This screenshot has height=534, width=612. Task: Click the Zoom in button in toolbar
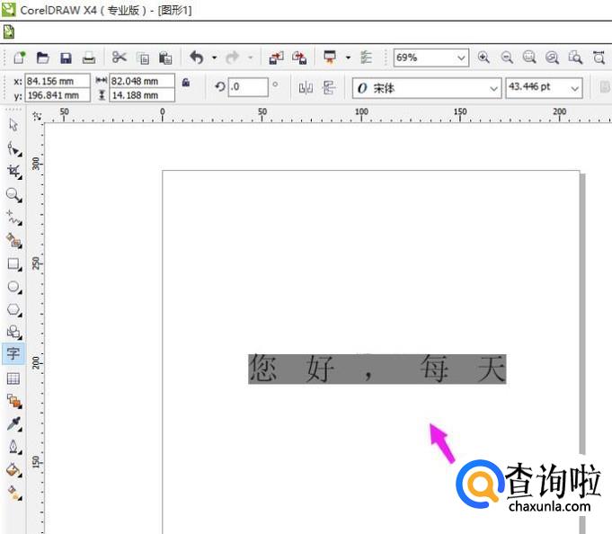[x=484, y=58]
